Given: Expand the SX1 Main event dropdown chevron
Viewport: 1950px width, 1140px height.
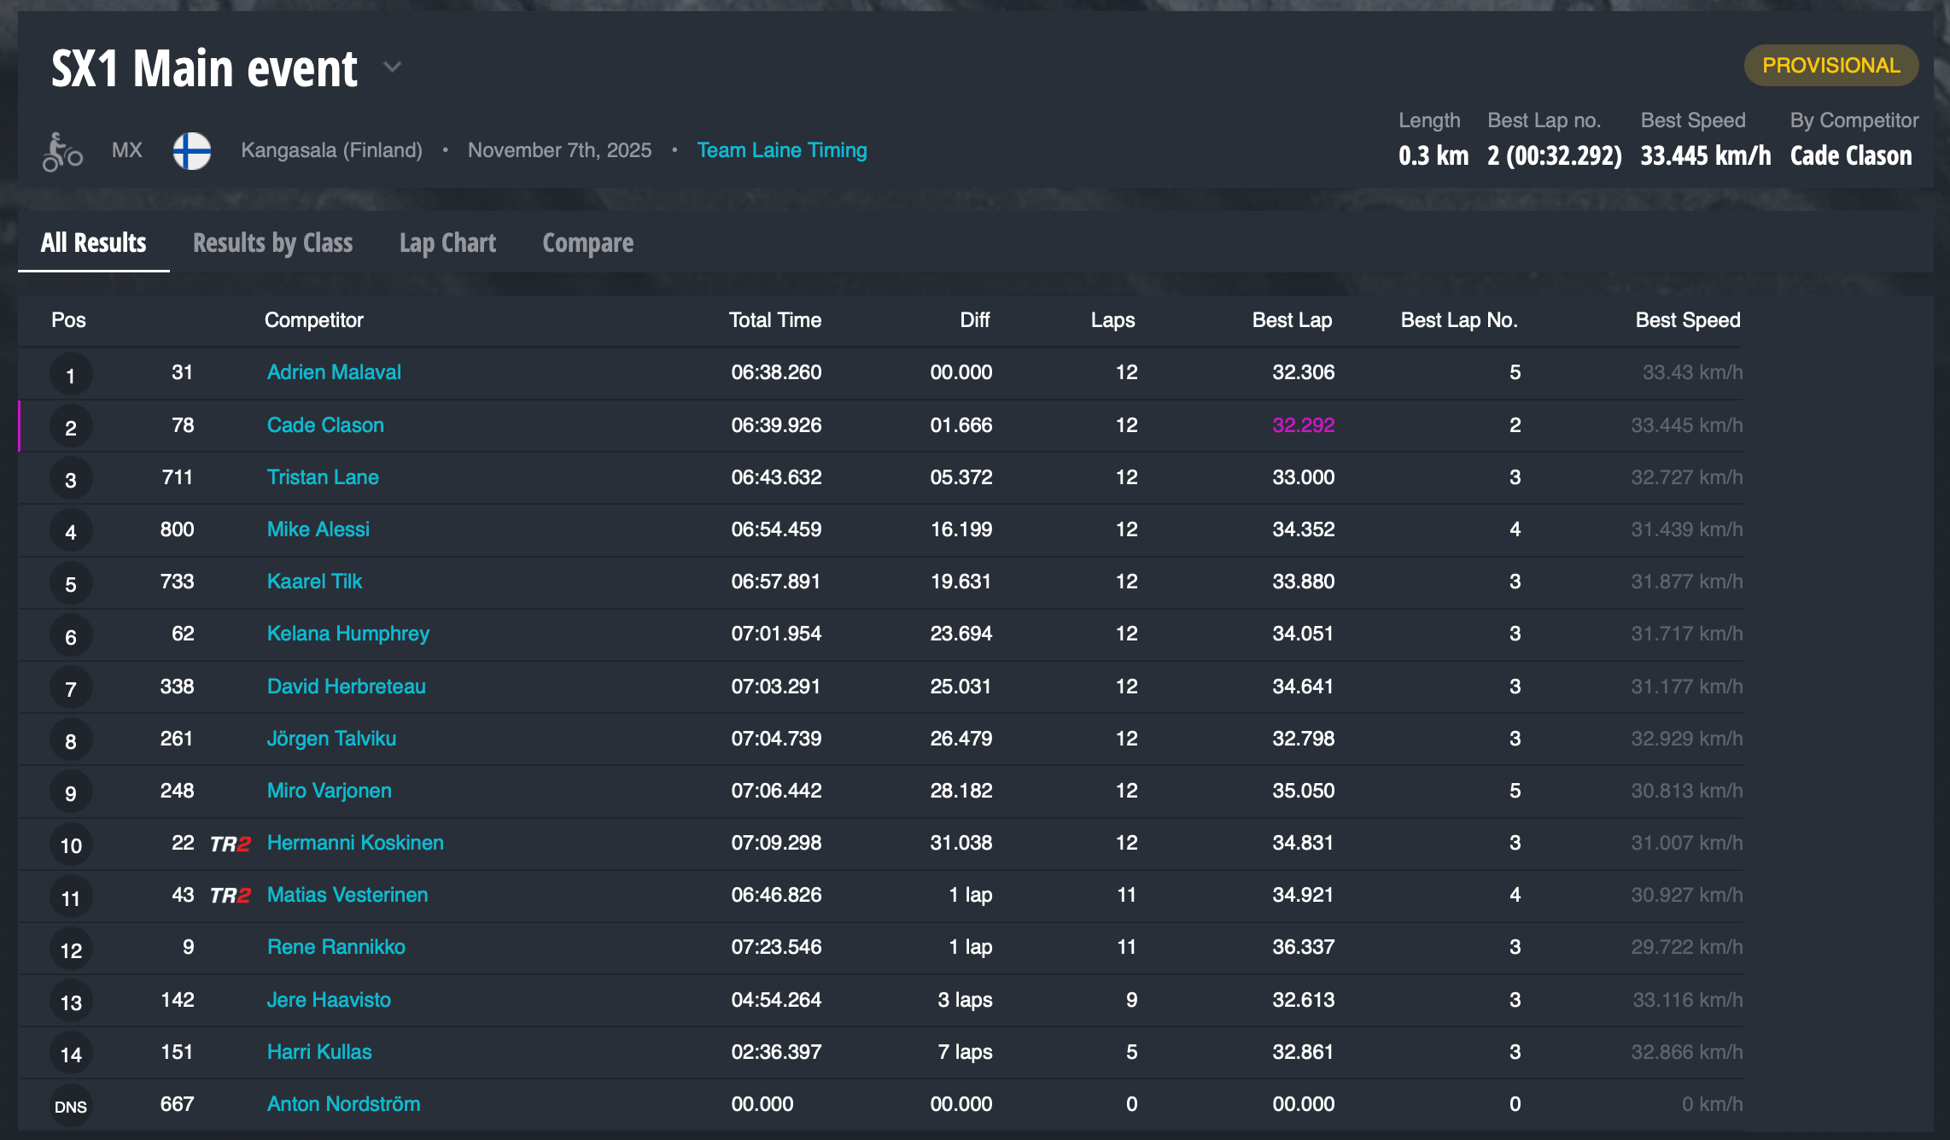Looking at the screenshot, I should click(392, 67).
